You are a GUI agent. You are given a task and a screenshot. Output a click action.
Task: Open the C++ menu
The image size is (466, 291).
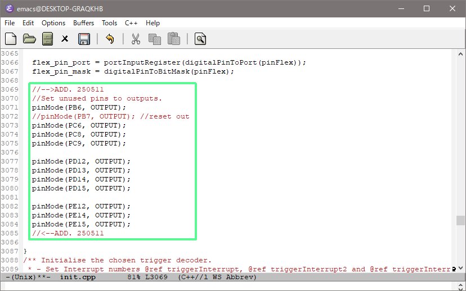(x=131, y=23)
